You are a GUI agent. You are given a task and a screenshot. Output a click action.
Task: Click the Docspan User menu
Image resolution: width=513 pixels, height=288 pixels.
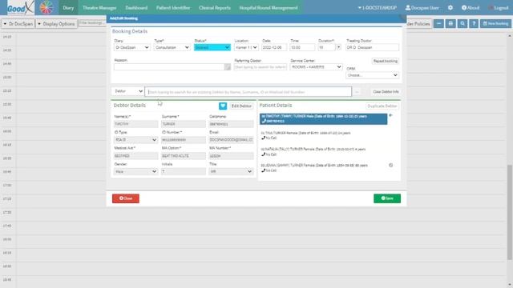tap(422, 7)
